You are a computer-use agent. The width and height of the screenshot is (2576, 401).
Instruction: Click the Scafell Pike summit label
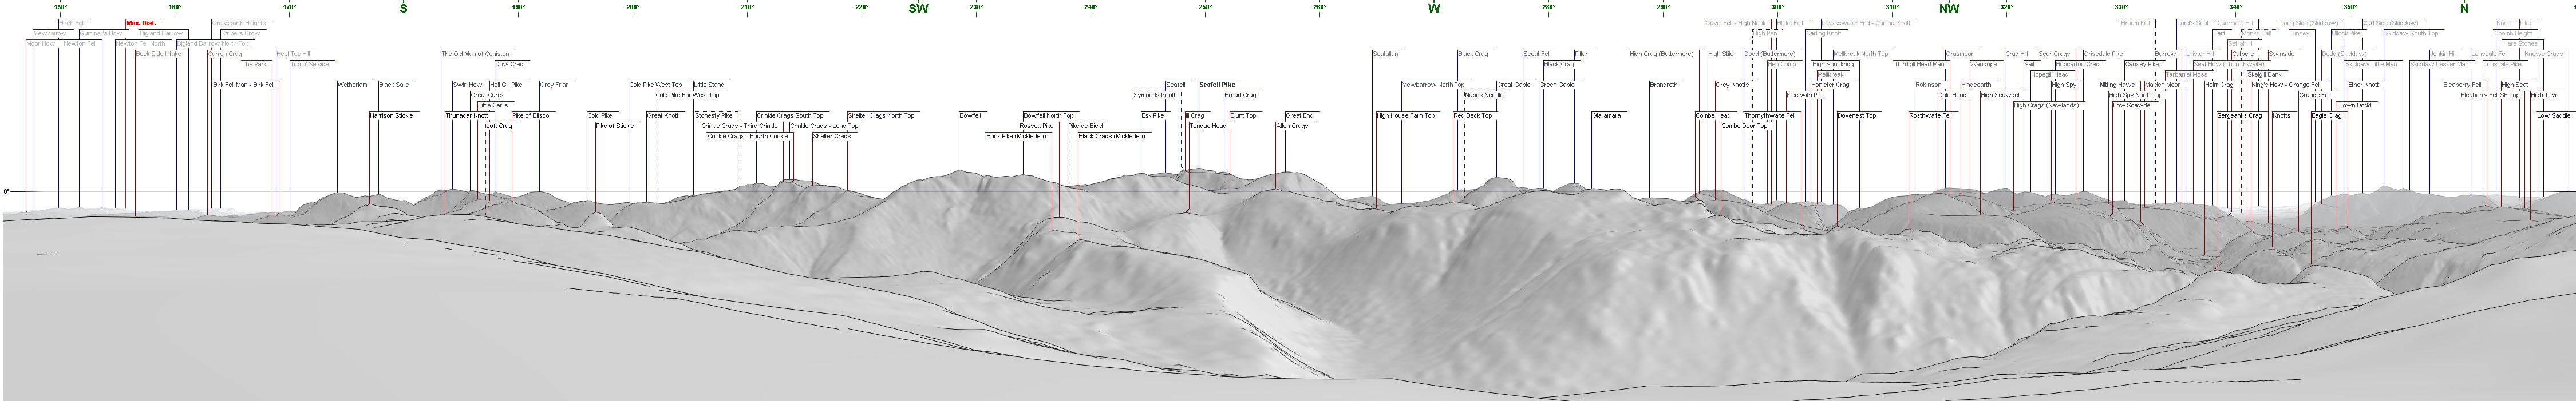click(x=1217, y=85)
